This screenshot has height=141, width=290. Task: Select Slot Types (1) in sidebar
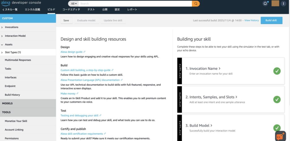pos(13,52)
